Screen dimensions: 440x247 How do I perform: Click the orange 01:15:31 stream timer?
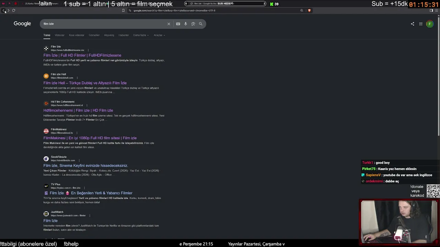click(424, 5)
